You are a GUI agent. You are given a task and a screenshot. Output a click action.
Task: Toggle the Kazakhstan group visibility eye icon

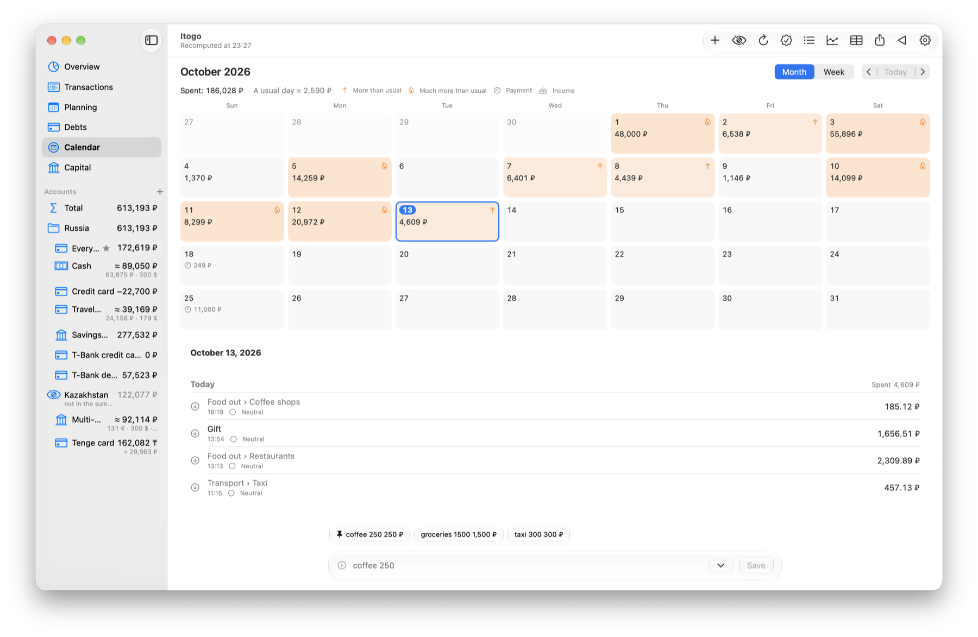click(x=53, y=395)
